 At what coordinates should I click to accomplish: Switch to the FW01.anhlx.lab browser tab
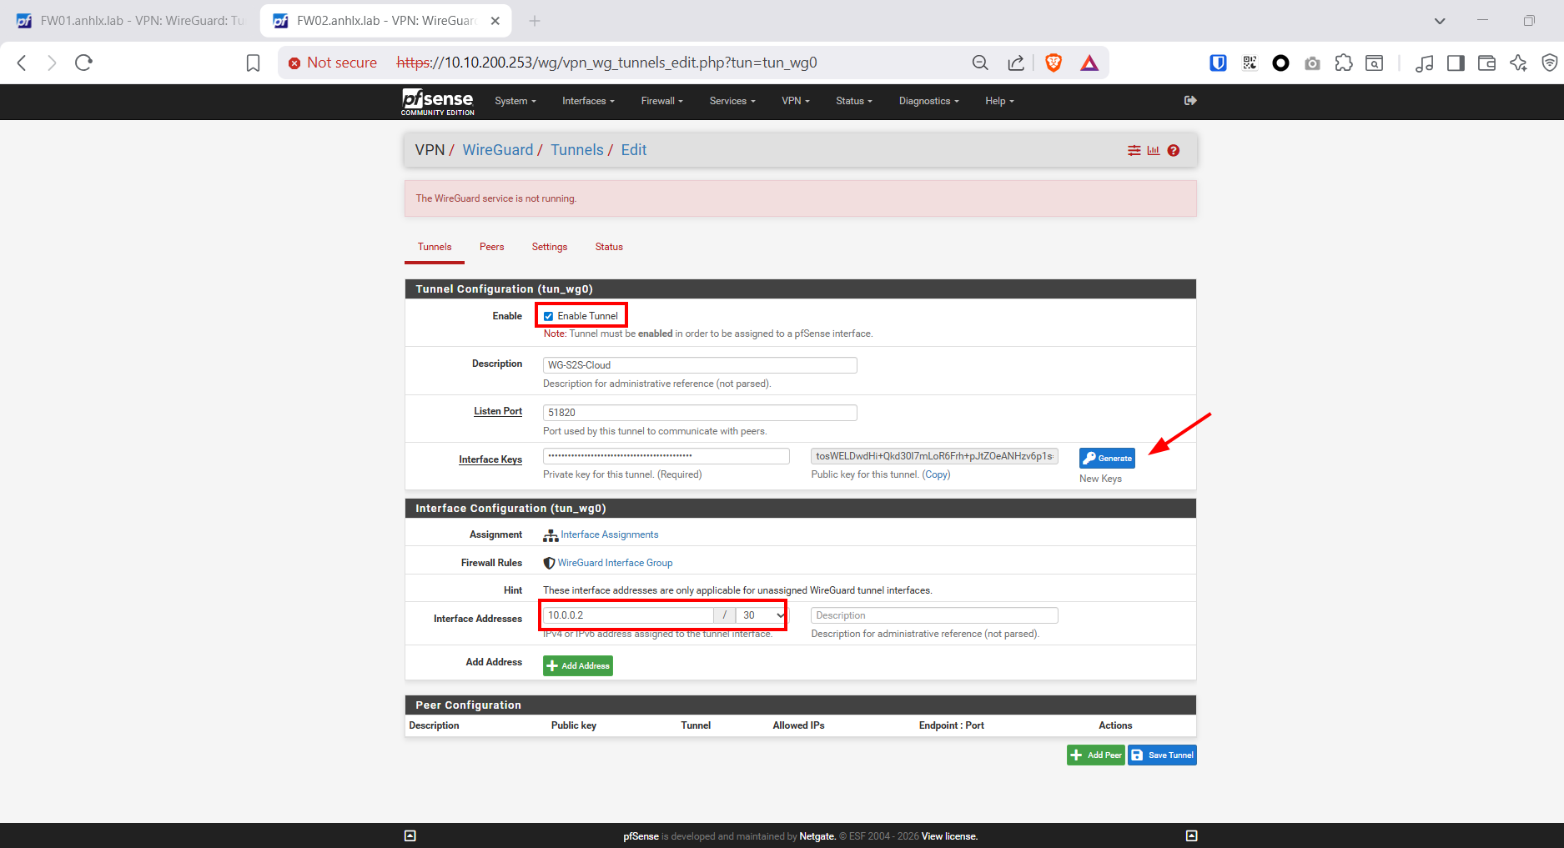point(132,21)
